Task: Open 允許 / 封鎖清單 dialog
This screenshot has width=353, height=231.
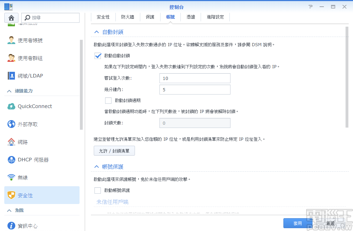Action: pos(114,150)
